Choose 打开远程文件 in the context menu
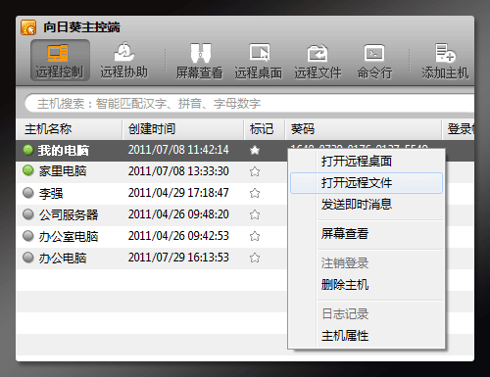The height and width of the screenshot is (377, 490). coord(367,183)
